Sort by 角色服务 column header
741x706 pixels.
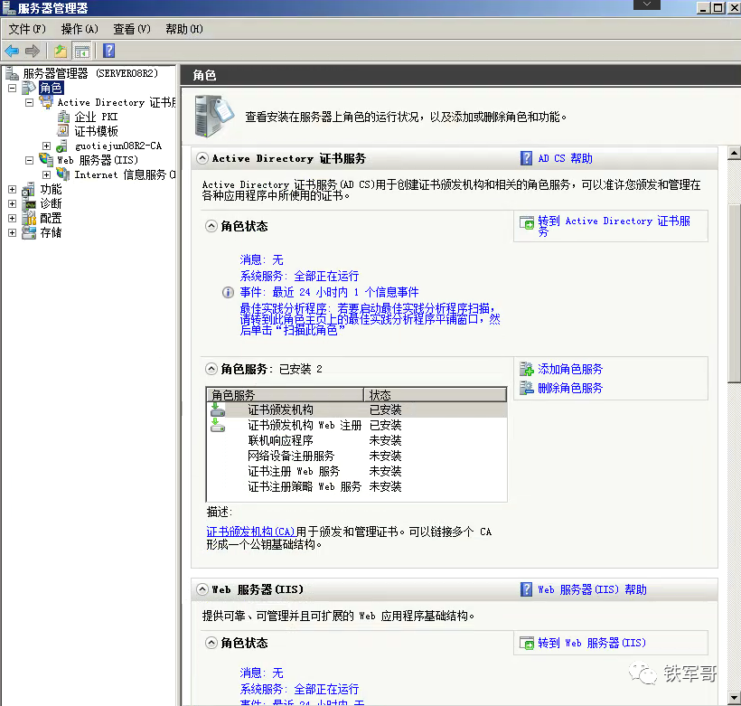285,395
